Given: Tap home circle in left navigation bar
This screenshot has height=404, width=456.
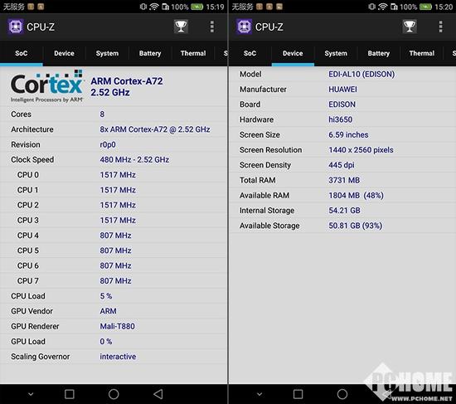Looking at the screenshot, I should click(x=114, y=394).
